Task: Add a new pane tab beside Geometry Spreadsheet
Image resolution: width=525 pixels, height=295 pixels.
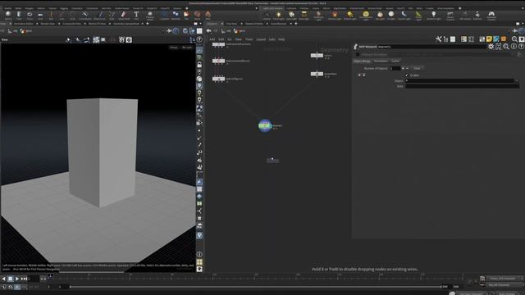Action: click(x=148, y=24)
